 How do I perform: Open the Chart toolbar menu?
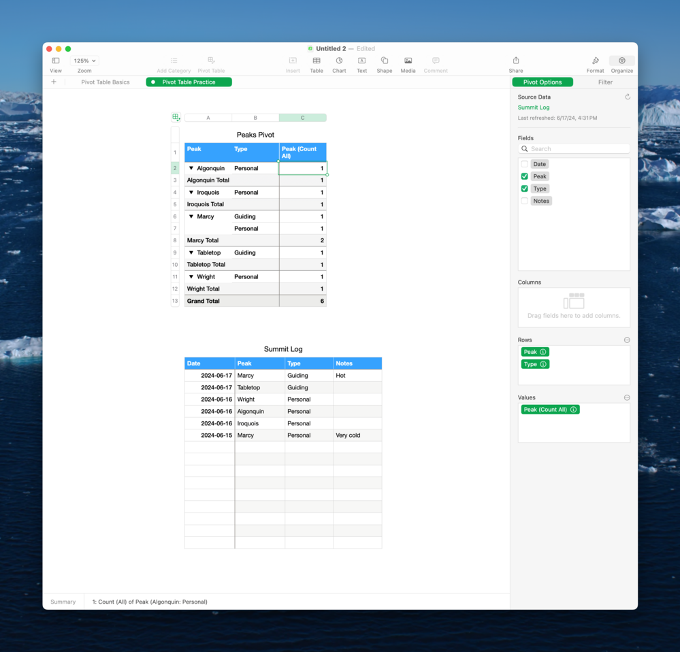pyautogui.click(x=339, y=61)
